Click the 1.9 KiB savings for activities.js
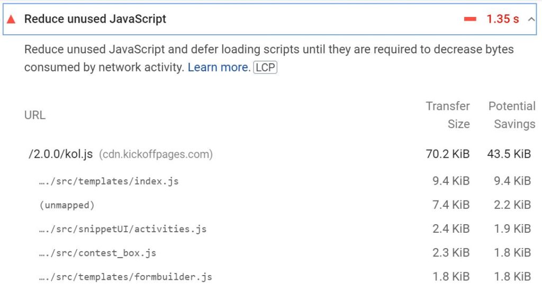542x293 pixels. [512, 228]
